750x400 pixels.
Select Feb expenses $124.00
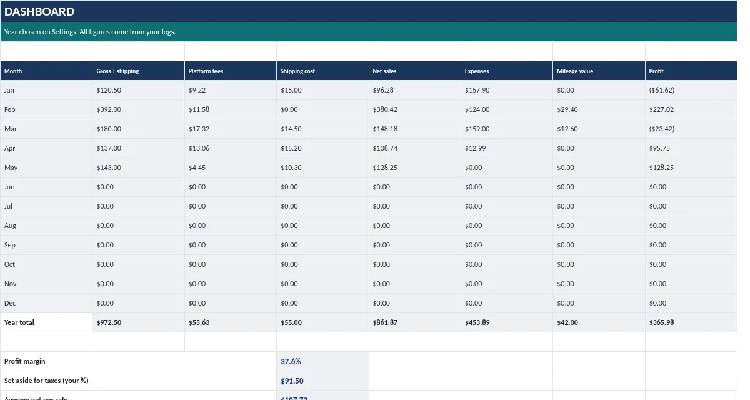[x=507, y=109]
